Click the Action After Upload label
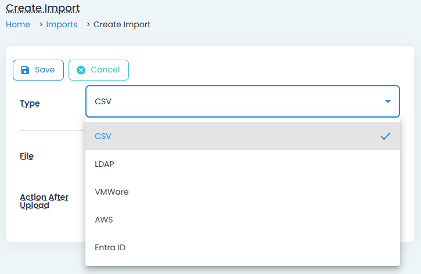 click(44, 201)
